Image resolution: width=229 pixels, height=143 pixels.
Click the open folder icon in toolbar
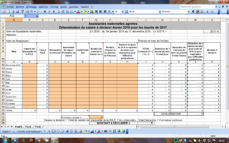pos(4,11)
